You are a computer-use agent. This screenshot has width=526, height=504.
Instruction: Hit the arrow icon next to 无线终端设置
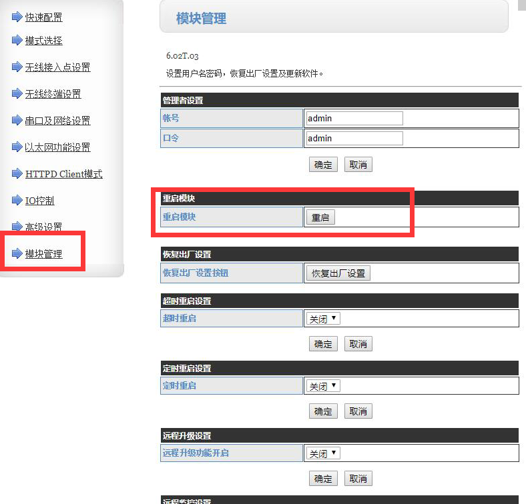17,93
